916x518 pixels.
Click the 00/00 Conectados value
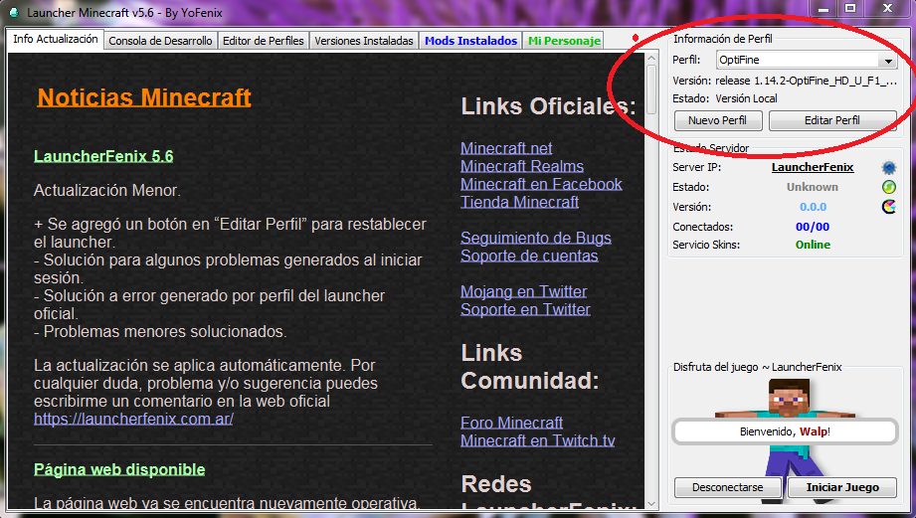tap(813, 227)
